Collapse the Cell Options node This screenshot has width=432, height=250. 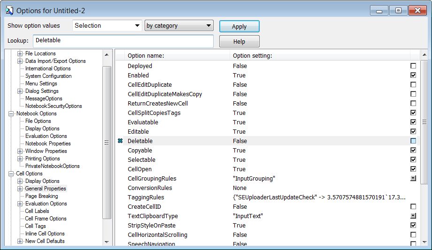[x=11, y=174]
